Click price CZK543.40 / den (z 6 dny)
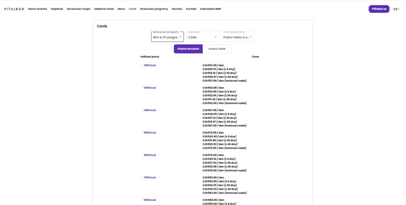This screenshot has height=205, width=406. [219, 136]
